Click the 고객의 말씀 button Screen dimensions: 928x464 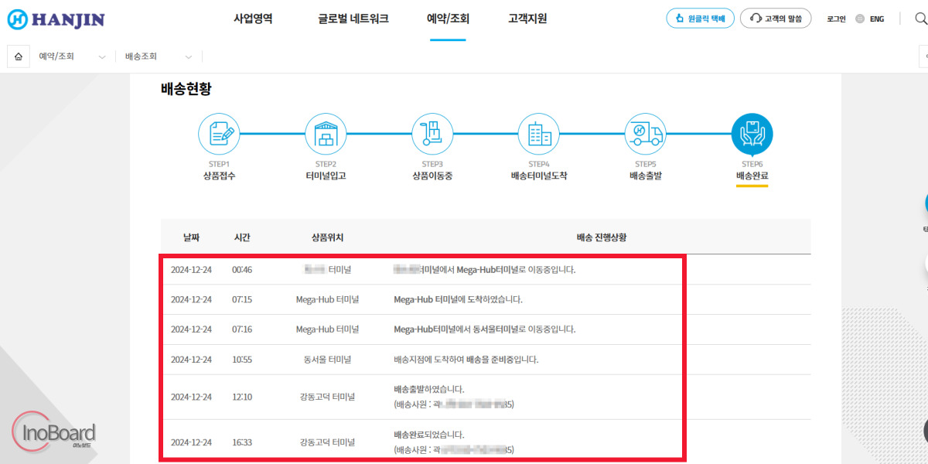[776, 19]
